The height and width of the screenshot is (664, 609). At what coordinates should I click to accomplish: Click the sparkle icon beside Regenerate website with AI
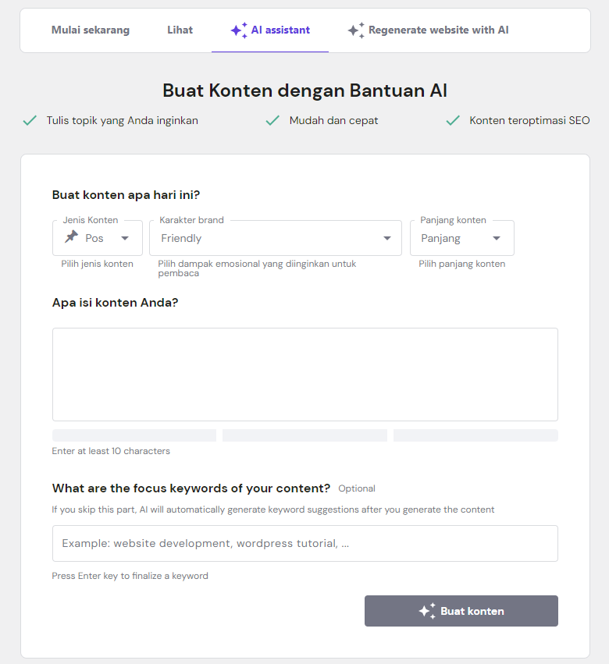[x=356, y=30]
